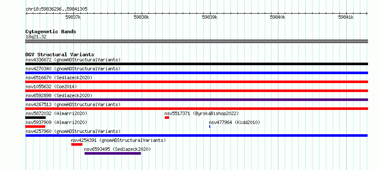Image resolution: width=380 pixels, height=170 pixels.
Task: Click the ruler's right arrowhead
Action: (x=367, y=13)
